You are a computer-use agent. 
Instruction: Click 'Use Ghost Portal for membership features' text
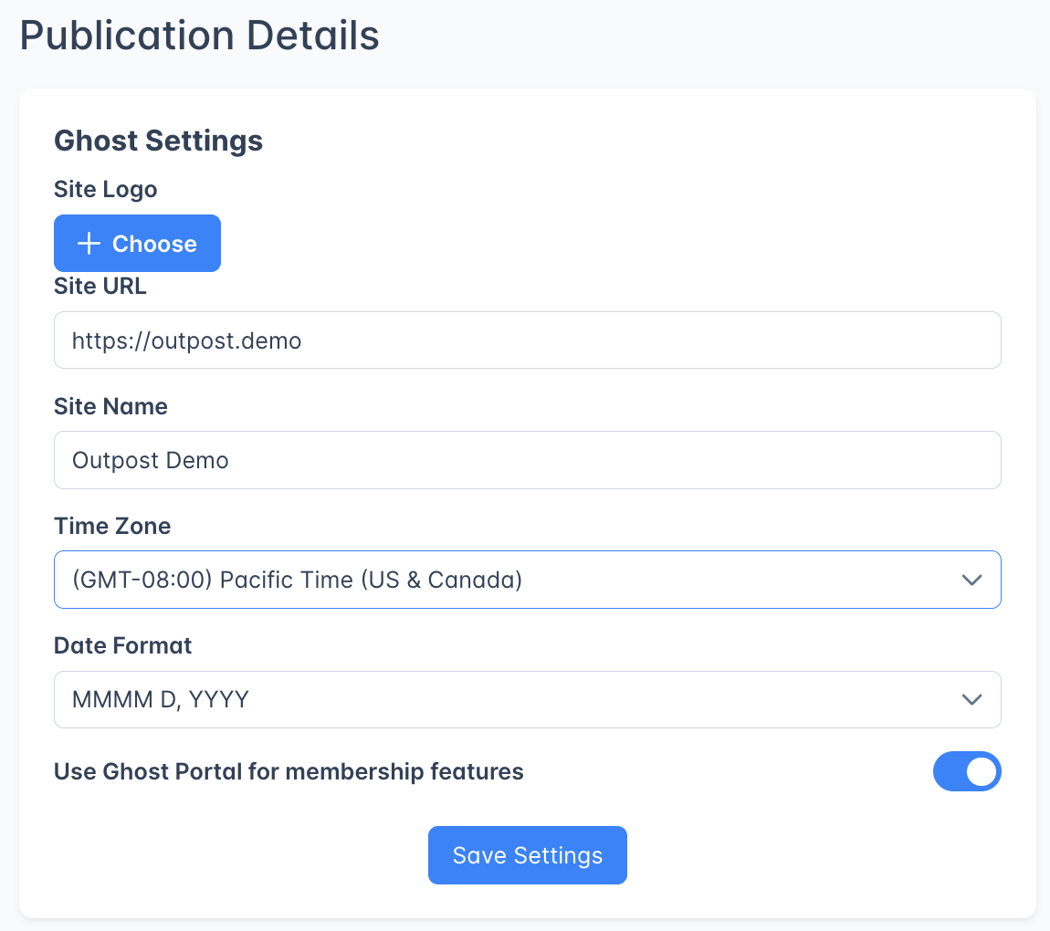(x=289, y=771)
